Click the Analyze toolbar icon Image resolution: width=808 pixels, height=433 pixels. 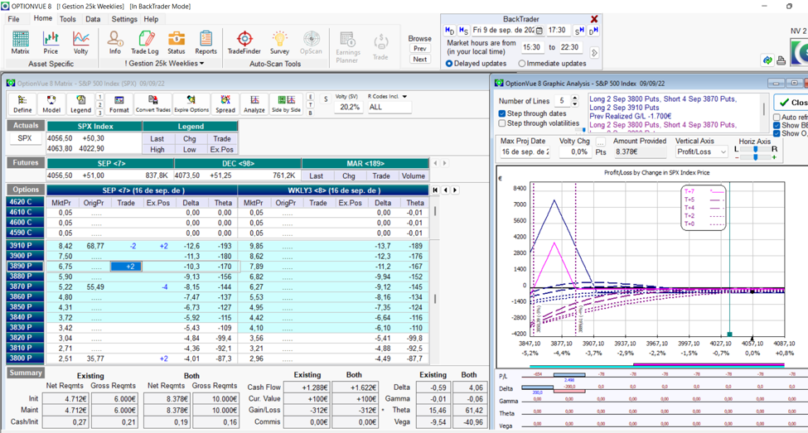click(254, 104)
